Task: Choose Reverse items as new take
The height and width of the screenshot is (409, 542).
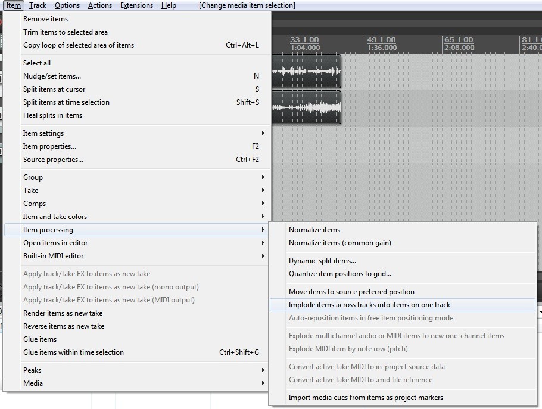Action: 137,326
